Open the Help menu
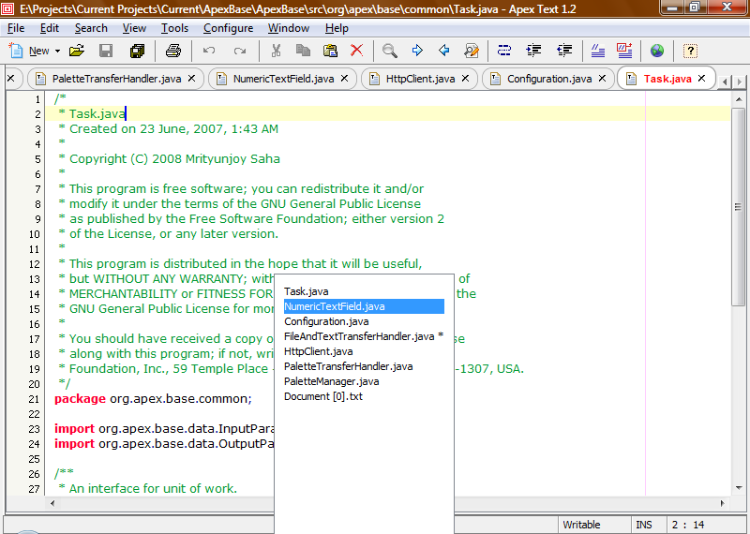 coord(337,28)
